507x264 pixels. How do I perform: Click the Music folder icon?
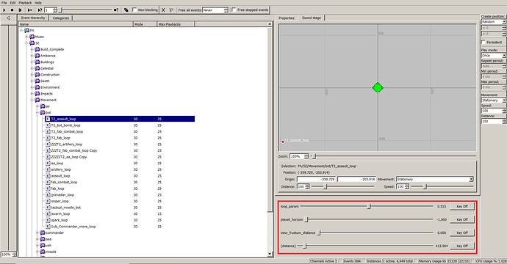coord(32,37)
